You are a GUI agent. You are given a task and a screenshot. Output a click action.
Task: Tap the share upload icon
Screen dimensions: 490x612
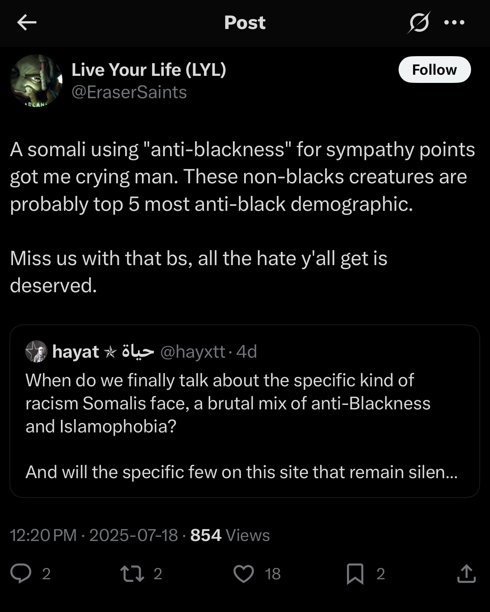tap(466, 573)
